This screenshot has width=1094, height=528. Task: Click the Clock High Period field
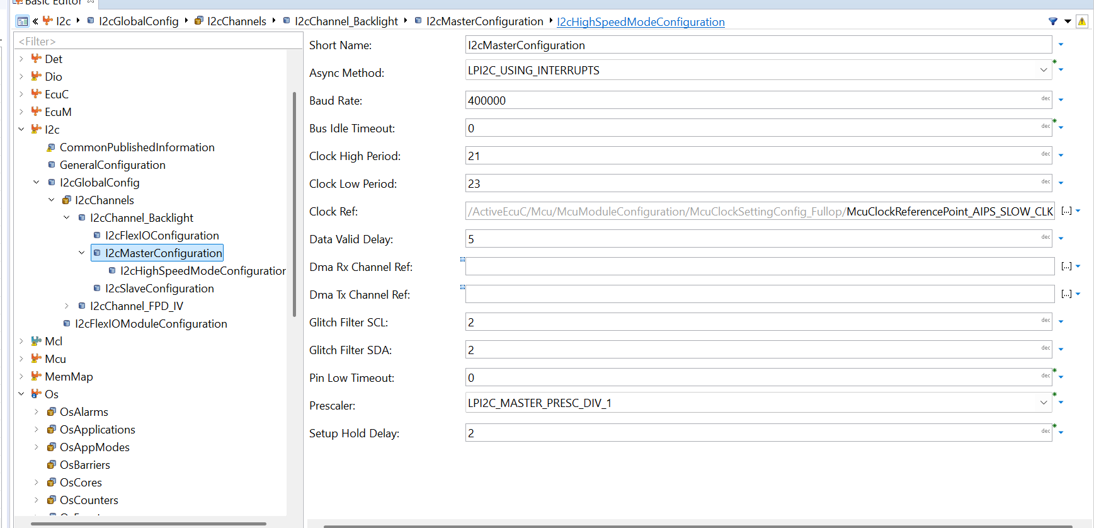point(759,156)
